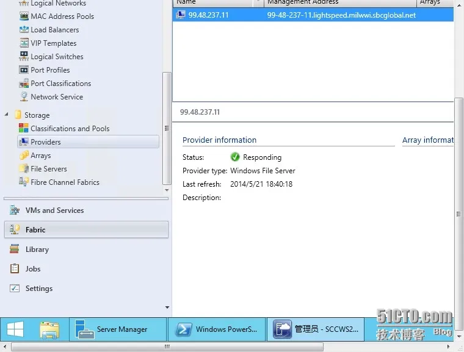Screen dimensions: 464x352
Task: Select the Providers node
Action: (88, 142)
